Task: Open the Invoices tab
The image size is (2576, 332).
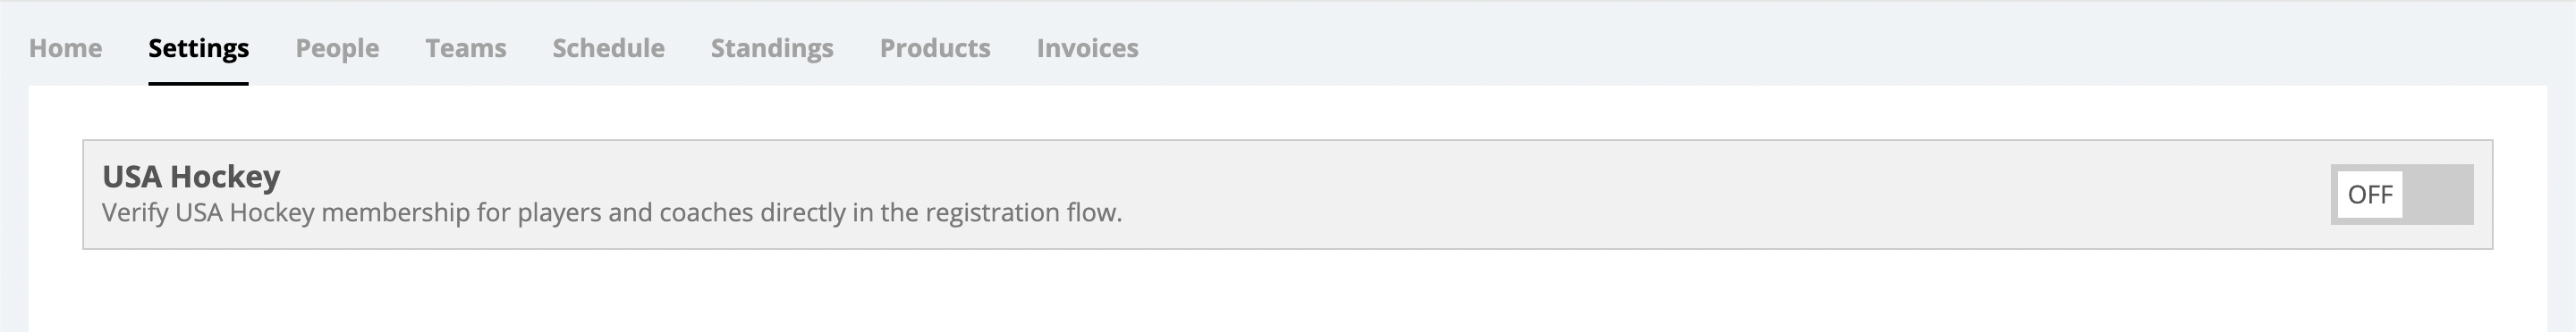Action: [x=1087, y=48]
